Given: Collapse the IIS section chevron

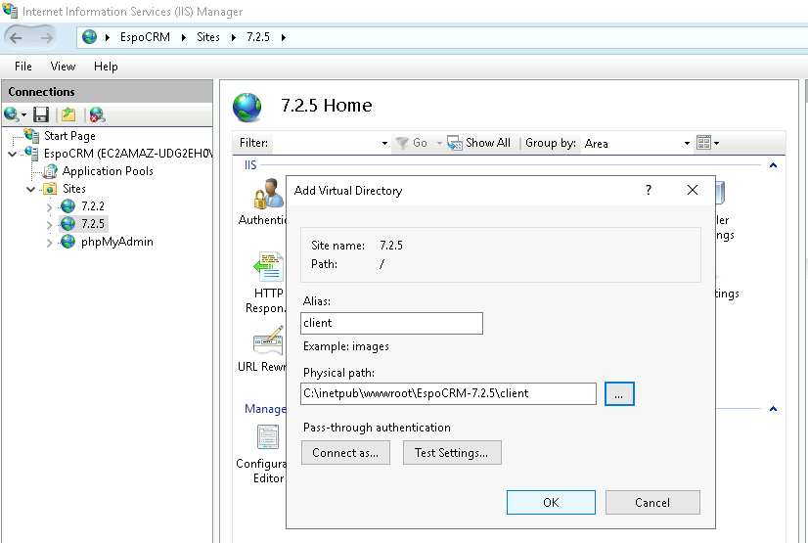Looking at the screenshot, I should tap(773, 166).
